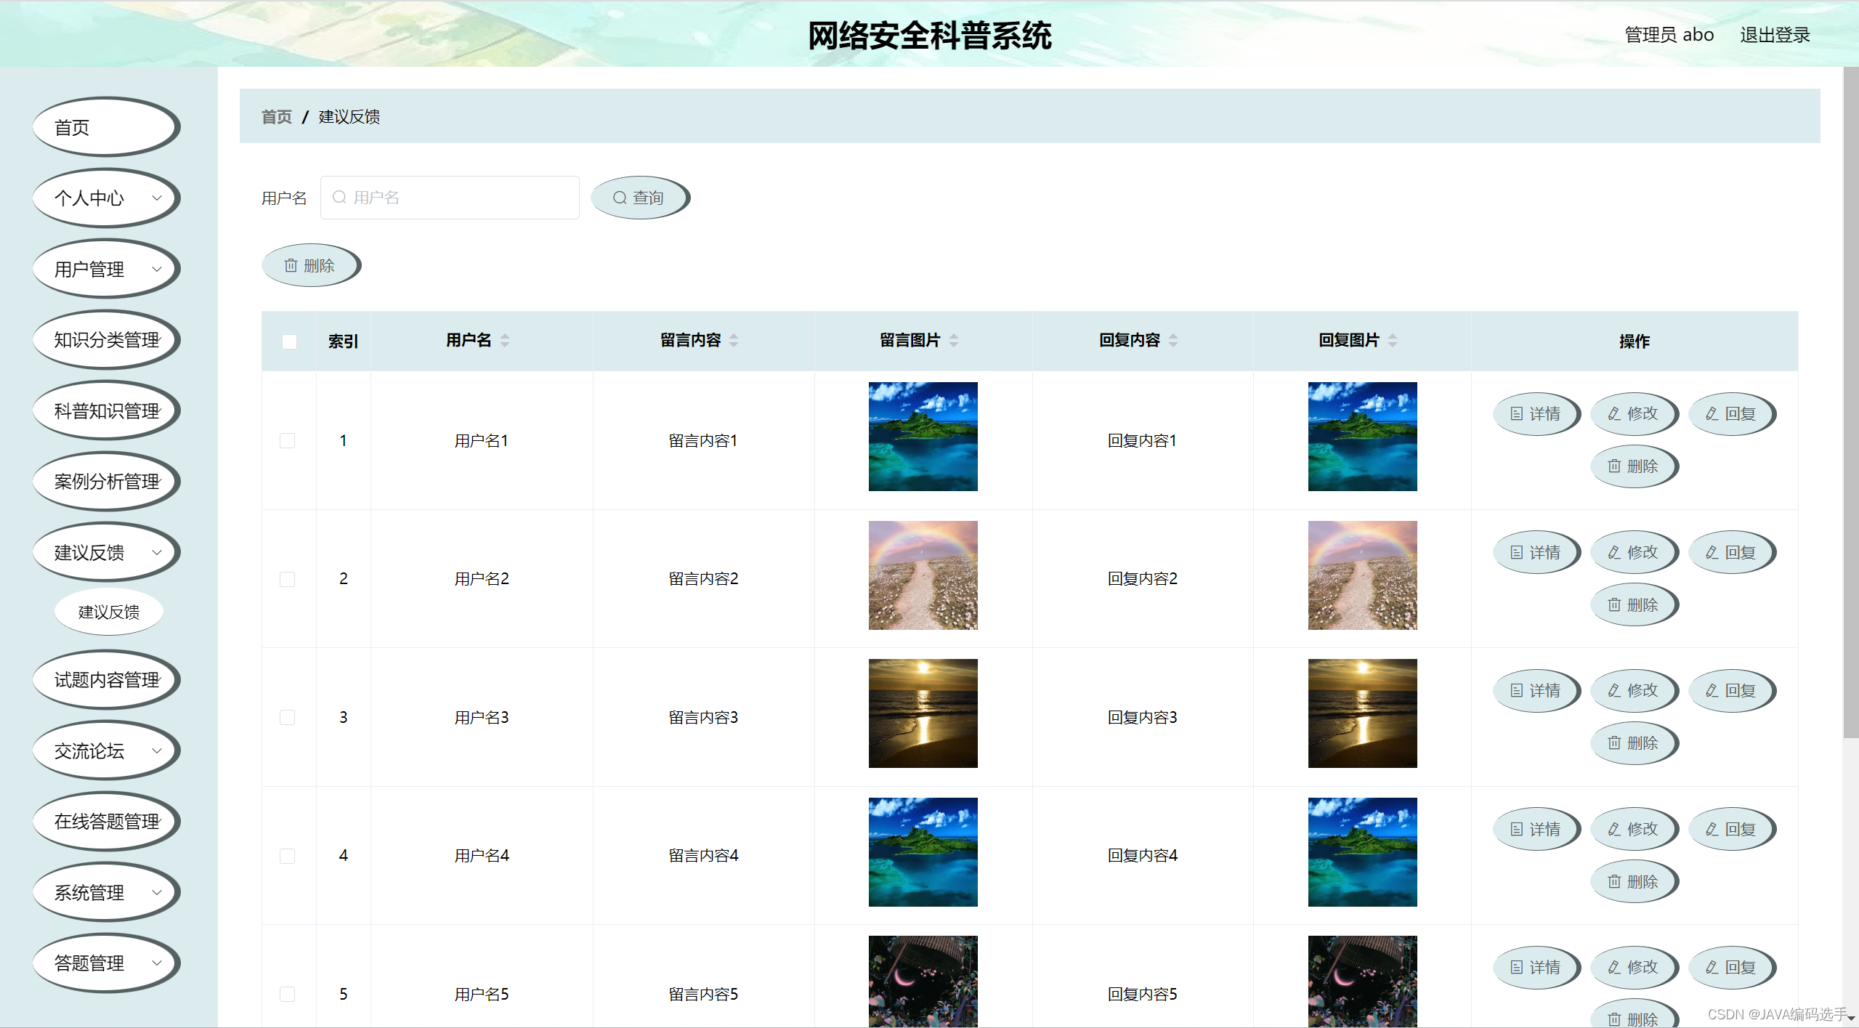Sort the table by 留言内容 column
The image size is (1859, 1028).
(735, 340)
